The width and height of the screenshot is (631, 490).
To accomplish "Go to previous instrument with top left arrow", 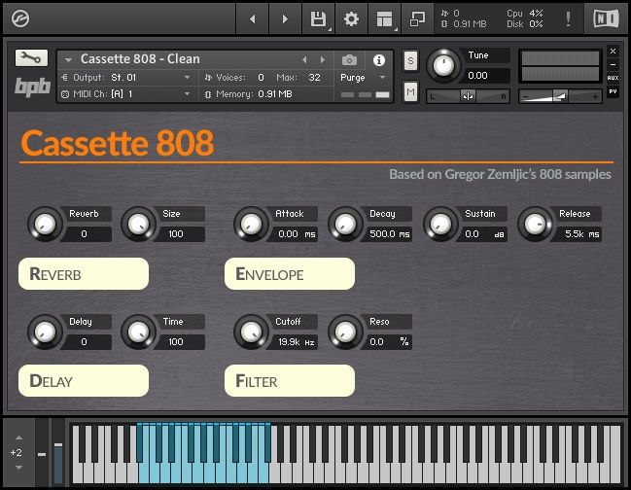I will 253,18.
